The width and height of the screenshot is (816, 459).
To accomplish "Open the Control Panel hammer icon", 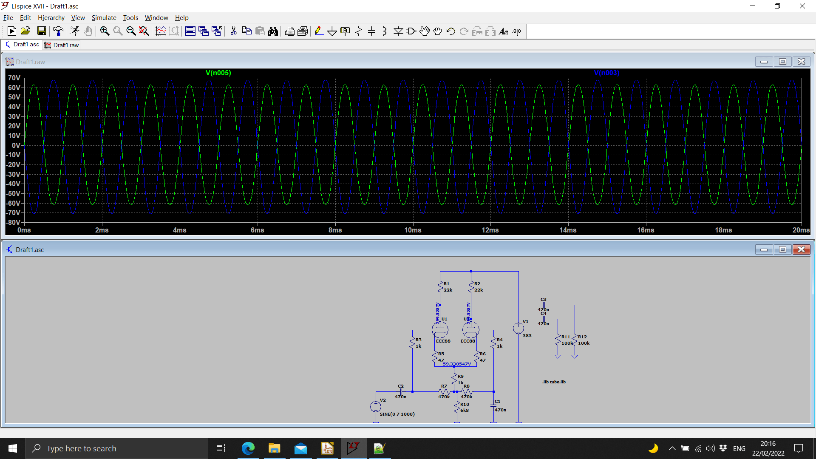I will point(58,31).
